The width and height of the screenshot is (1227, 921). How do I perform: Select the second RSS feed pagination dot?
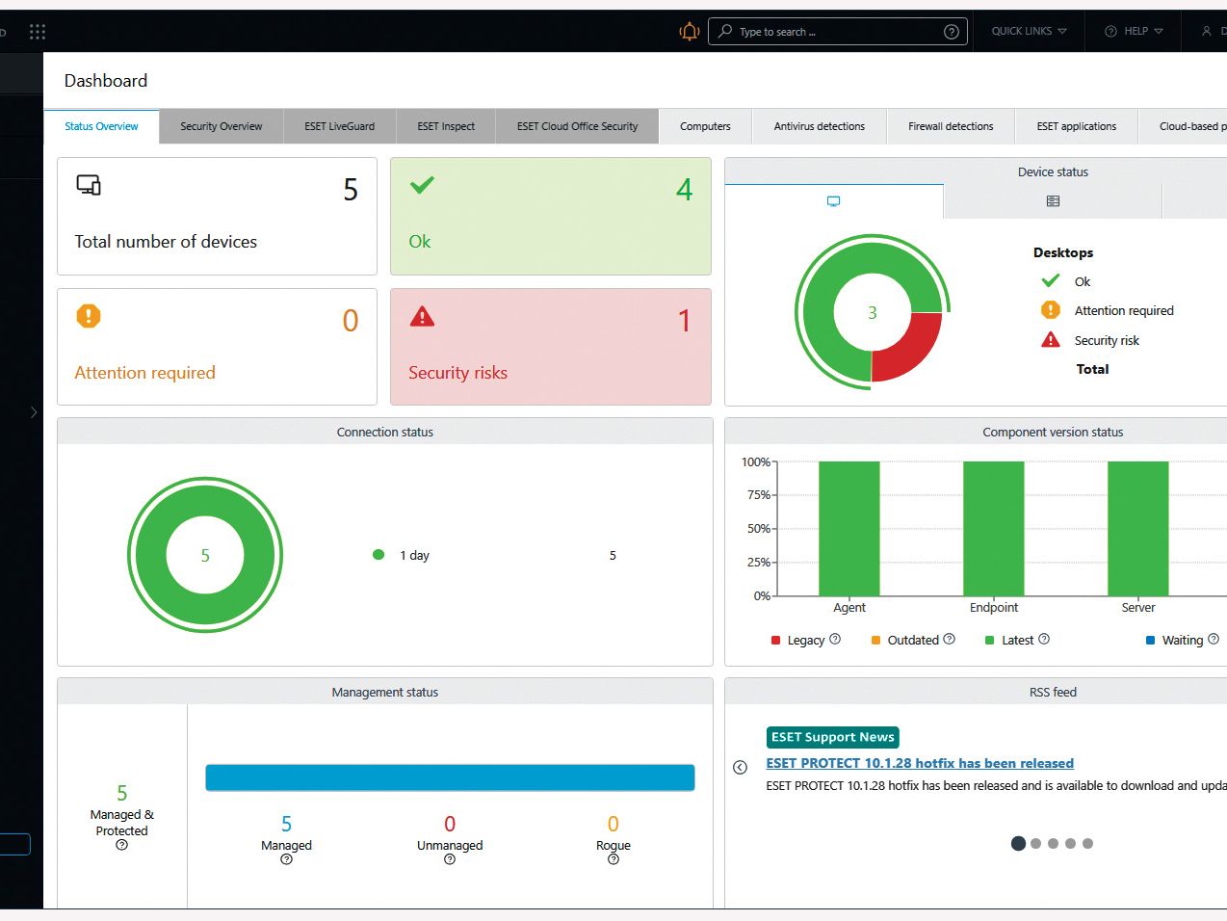click(x=1035, y=843)
